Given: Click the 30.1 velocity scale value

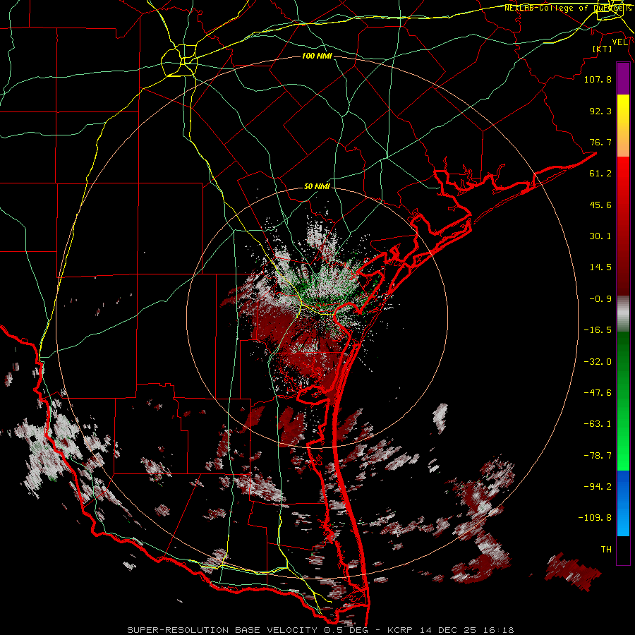Looking at the screenshot, I should tap(600, 236).
